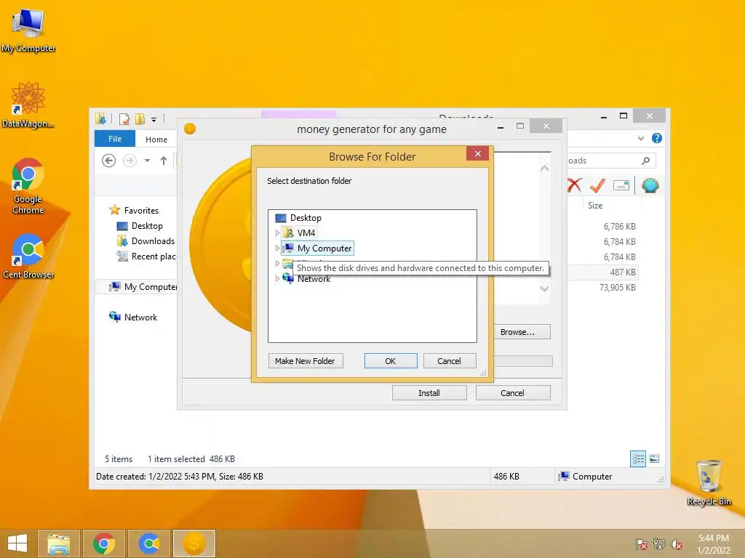Switch Explorer to details view
Screen dimensions: 745x558
tap(638, 459)
